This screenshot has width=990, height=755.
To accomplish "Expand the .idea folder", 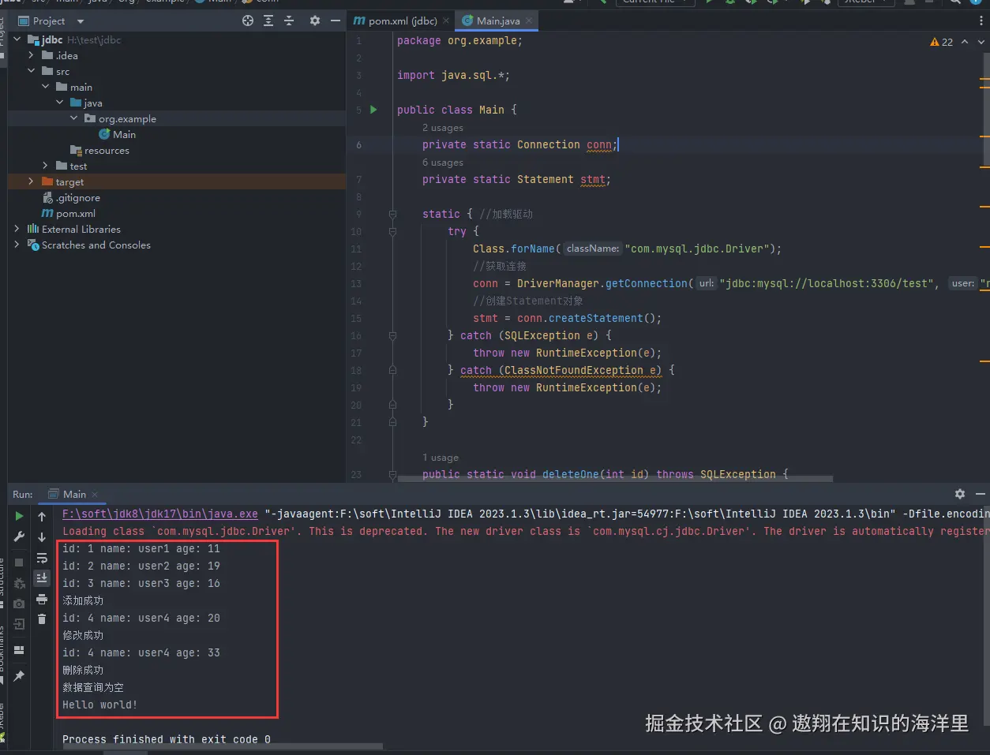I will pos(31,55).
